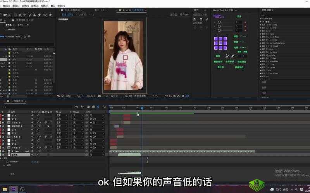The image size is (310, 193).
Task: Select the Brush tool in toolbar
Action: [x=30, y=15]
